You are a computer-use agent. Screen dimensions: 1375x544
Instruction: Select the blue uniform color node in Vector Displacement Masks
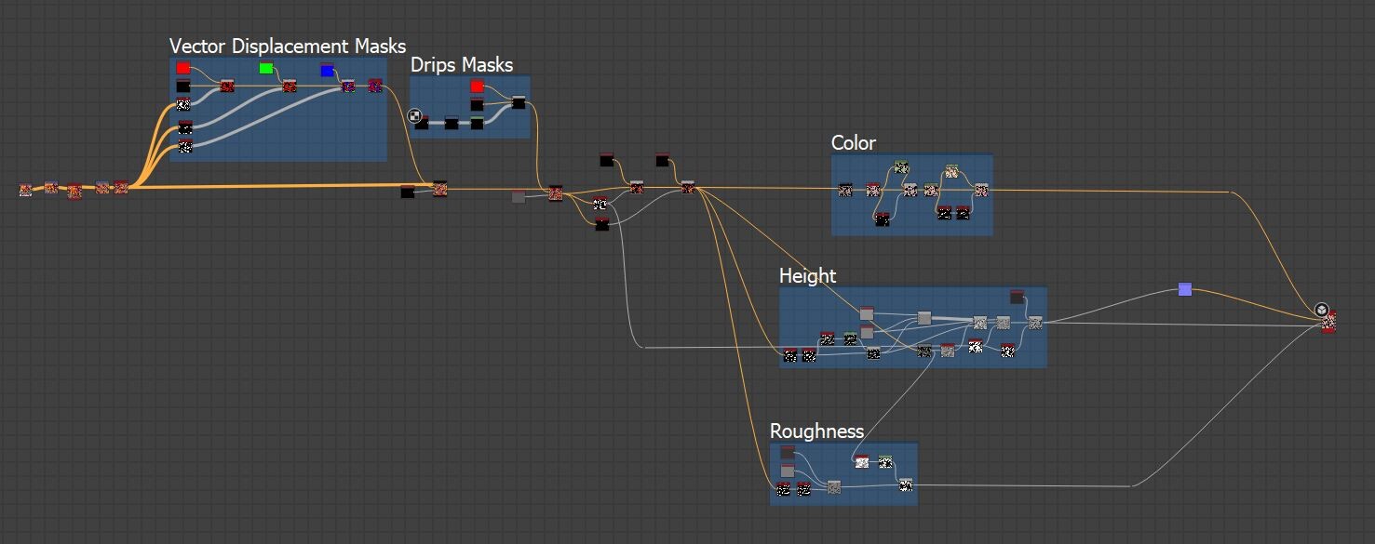coord(327,69)
